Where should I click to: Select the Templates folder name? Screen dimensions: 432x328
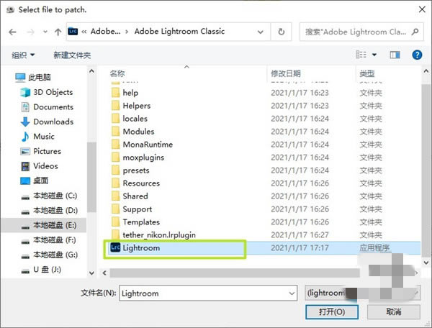(141, 222)
